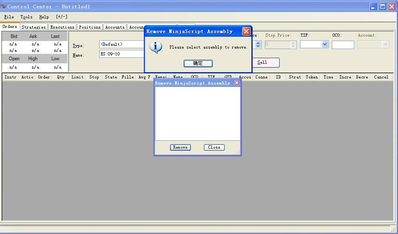Close the assembly list window with X
Image resolution: width=398 pixels, height=234 pixels.
point(237,83)
